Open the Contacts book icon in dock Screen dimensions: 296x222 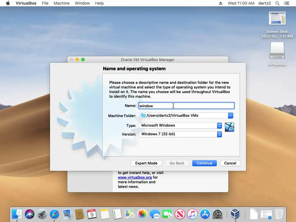pos(79,214)
